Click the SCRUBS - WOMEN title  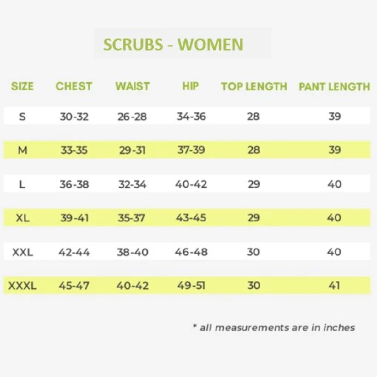pyautogui.click(x=173, y=44)
